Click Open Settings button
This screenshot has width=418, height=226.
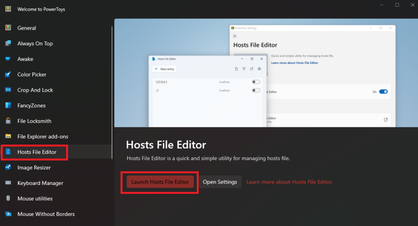[220, 182]
